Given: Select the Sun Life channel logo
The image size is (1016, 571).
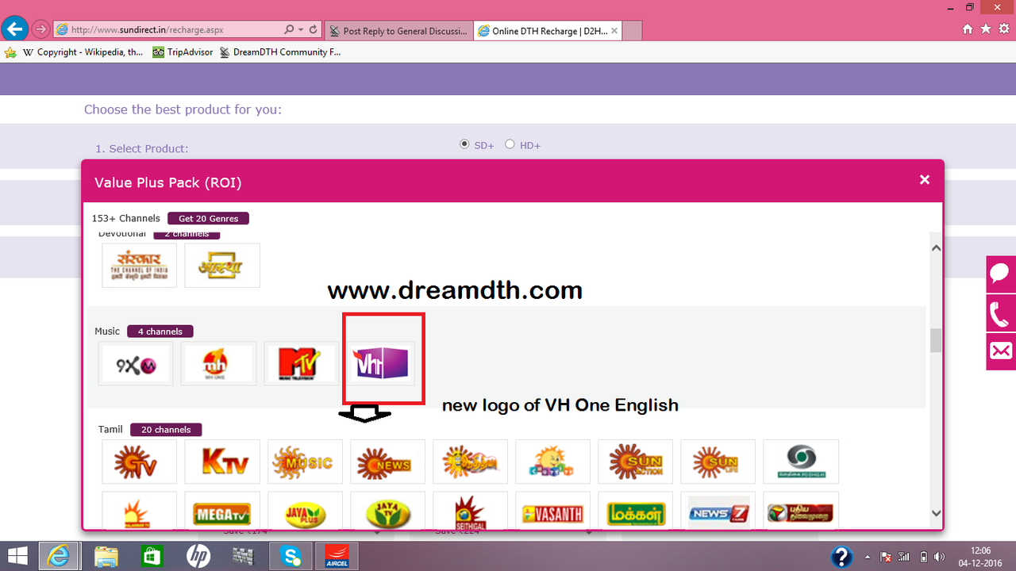Looking at the screenshot, I should pos(718,462).
